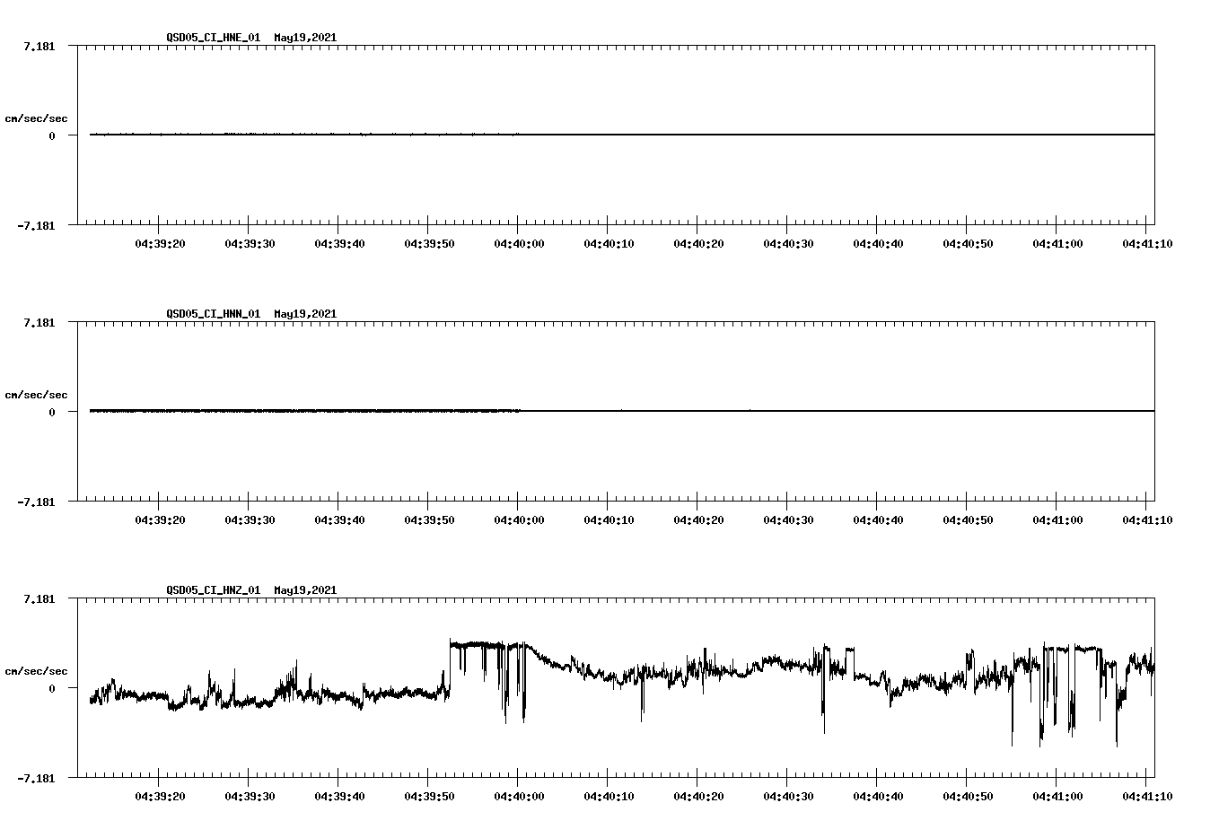Click the HNE channel waveform trace
Image resolution: width=1219 pixels, height=829 pixels.
tap(359, 135)
